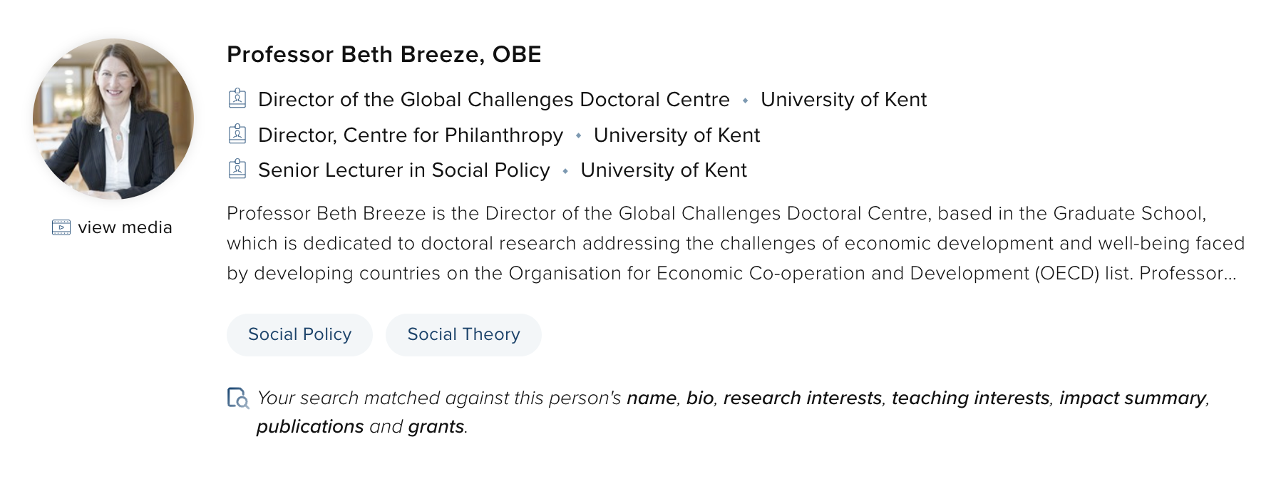Click ID badge icon beside Centre for Philanthropy
The height and width of the screenshot is (479, 1286).
coord(237,134)
